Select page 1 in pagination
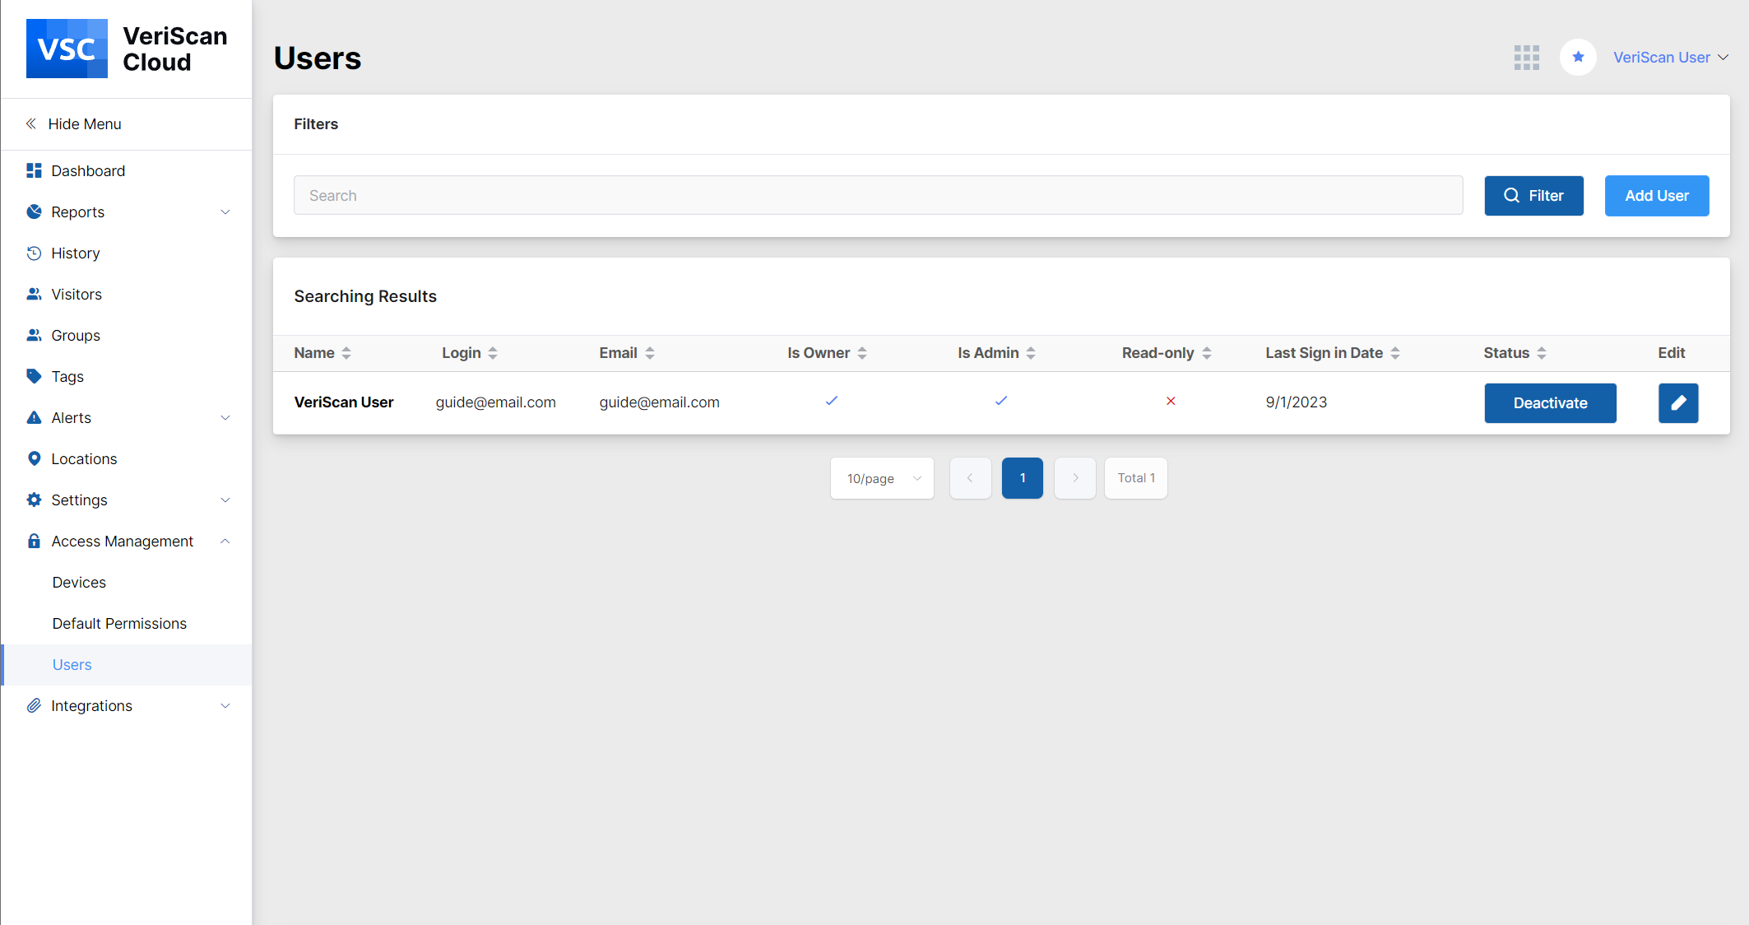Viewport: 1749px width, 925px height. coord(1023,478)
